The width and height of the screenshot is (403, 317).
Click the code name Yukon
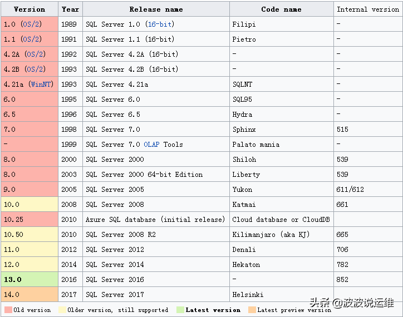242,190
